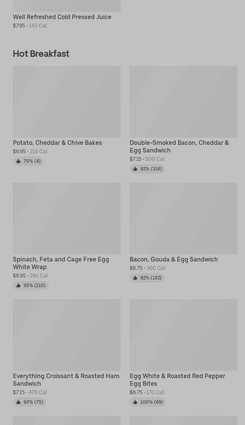Click the Everything Croissant sandwich image
This screenshot has height=425, width=245.
(x=67, y=335)
